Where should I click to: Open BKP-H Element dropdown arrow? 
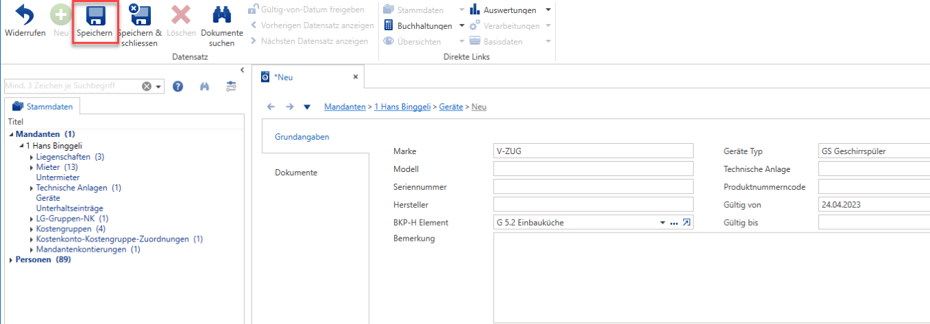663,223
